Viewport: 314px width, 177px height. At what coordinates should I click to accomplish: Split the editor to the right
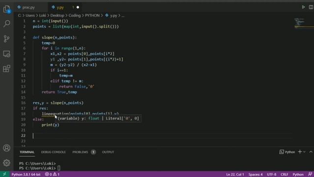click(311, 7)
